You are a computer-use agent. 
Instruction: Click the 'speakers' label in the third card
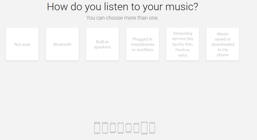click(x=102, y=47)
